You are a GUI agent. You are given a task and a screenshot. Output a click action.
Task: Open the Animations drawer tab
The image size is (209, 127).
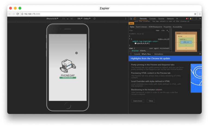159,54
